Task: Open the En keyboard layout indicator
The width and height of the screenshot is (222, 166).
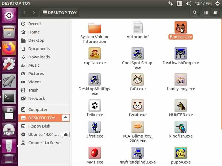Action: click(179, 3)
